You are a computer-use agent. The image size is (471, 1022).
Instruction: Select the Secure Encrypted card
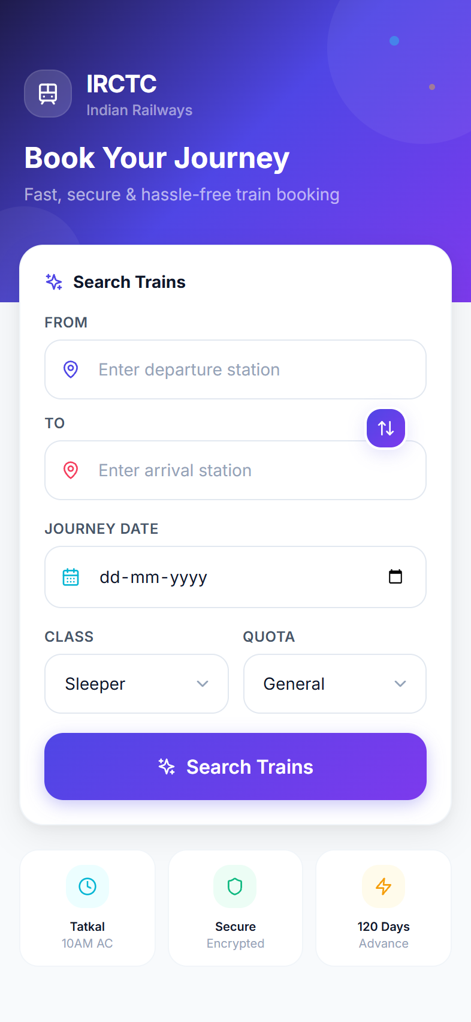pos(235,907)
